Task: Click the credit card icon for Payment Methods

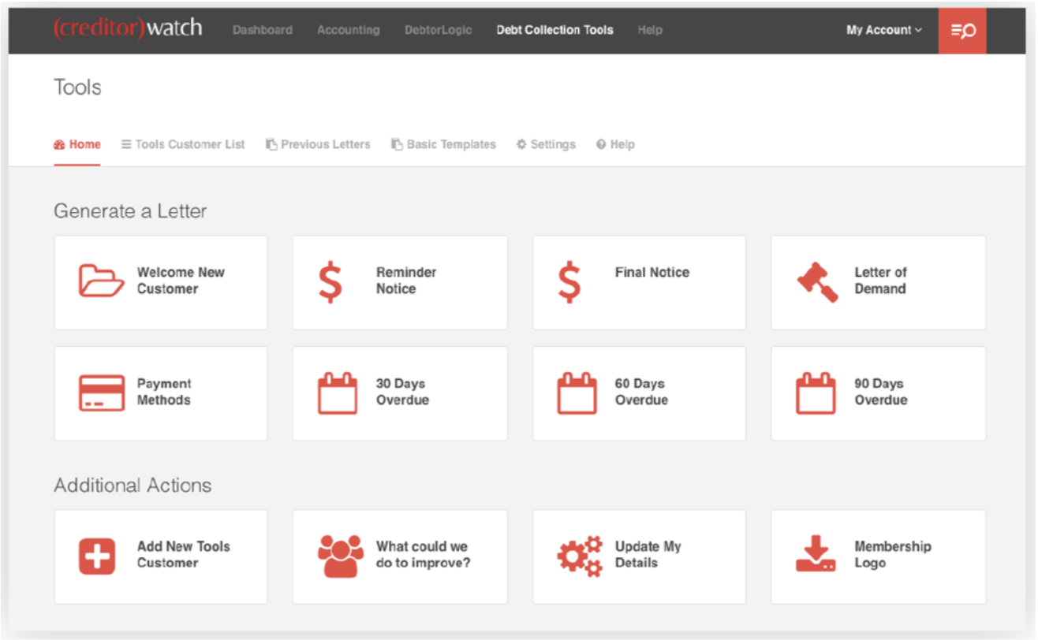Action: [101, 393]
